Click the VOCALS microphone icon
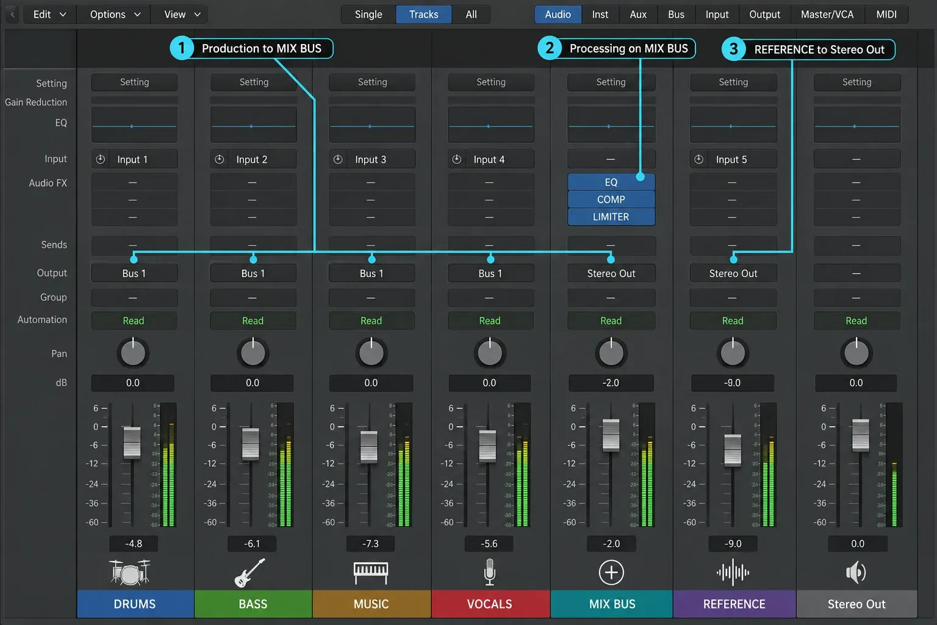Image resolution: width=937 pixels, height=625 pixels. click(489, 573)
